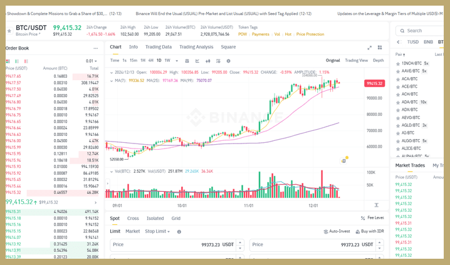The width and height of the screenshot is (450, 265).
Task: Open the Square tab
Action: pyautogui.click(x=228, y=47)
